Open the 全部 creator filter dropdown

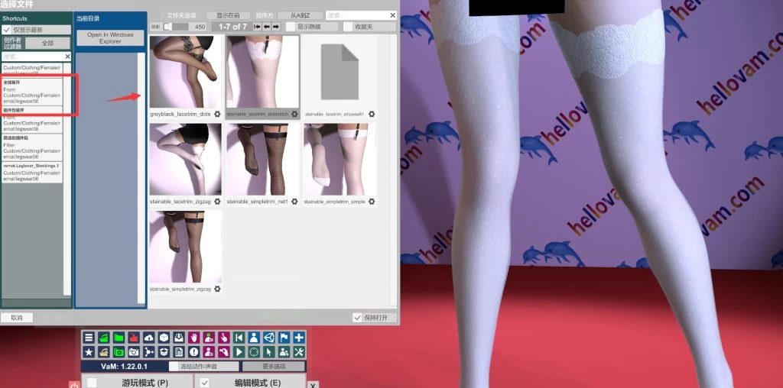pyautogui.click(x=48, y=44)
